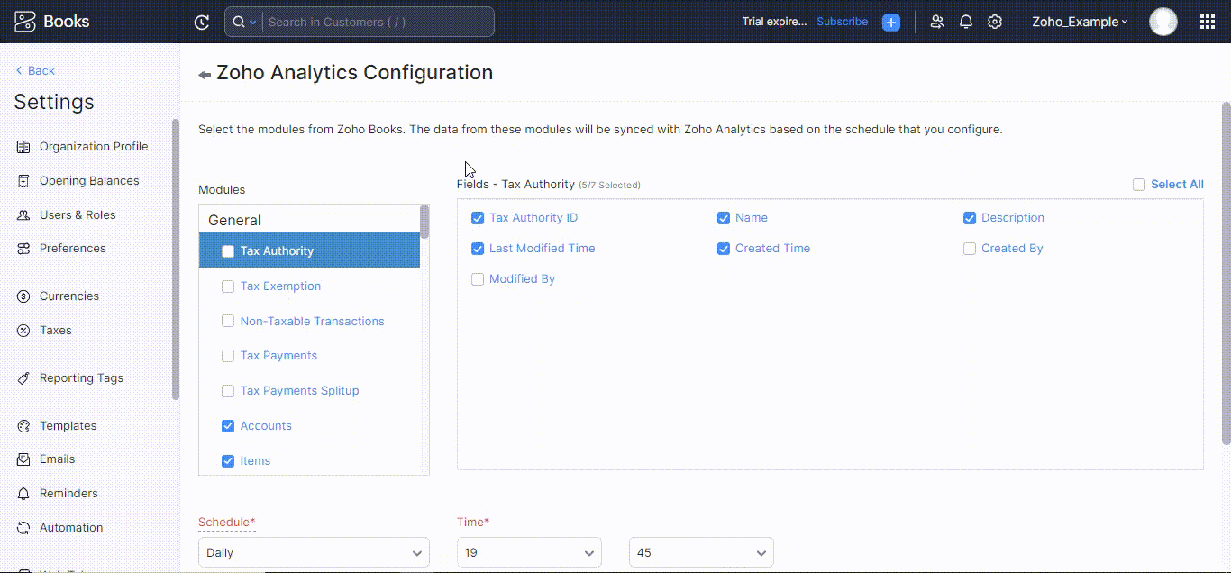Viewport: 1231px width, 573px height.
Task: Open the settings gear icon
Action: point(995,21)
